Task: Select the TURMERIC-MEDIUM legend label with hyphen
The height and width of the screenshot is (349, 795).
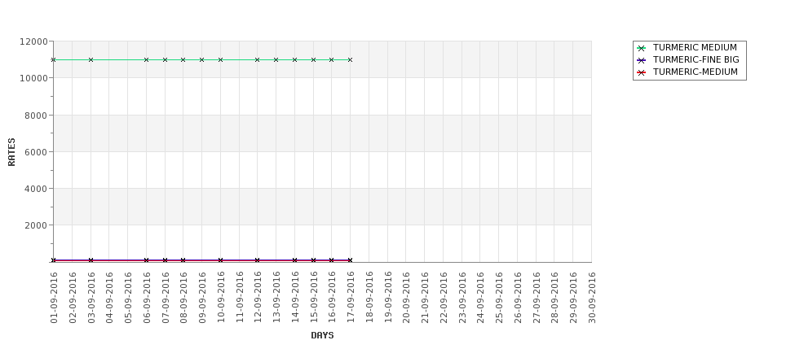Action: click(696, 72)
